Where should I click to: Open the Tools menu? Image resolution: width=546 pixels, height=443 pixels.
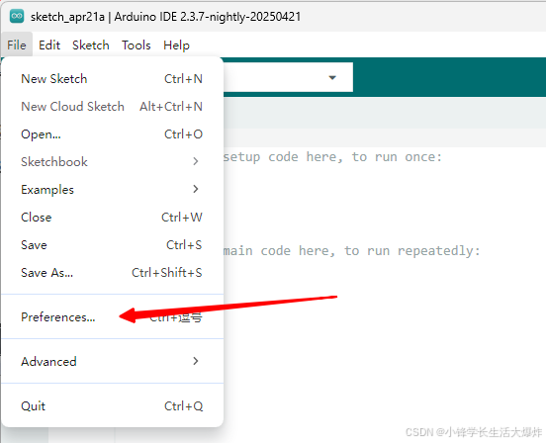(x=136, y=44)
